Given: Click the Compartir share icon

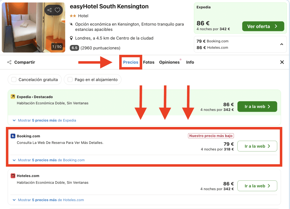Looking at the screenshot, I should pos(9,62).
